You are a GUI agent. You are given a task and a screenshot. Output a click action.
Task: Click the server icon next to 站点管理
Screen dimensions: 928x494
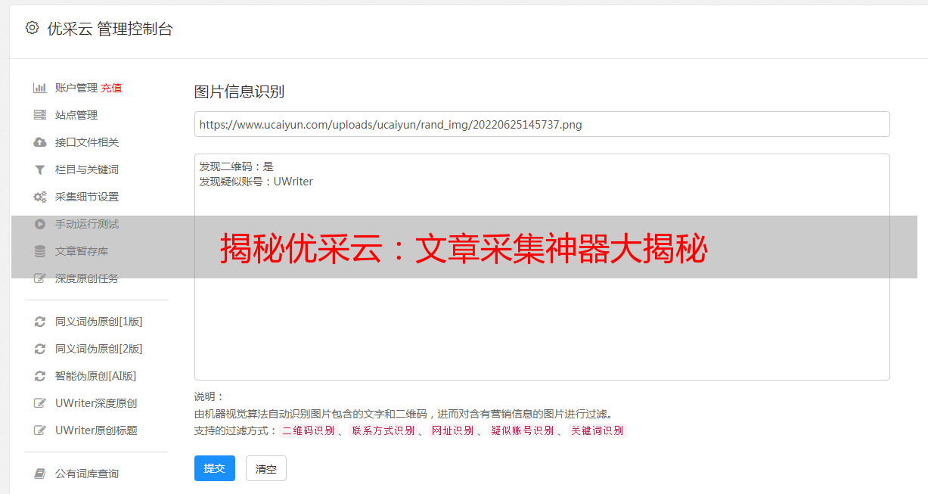40,115
